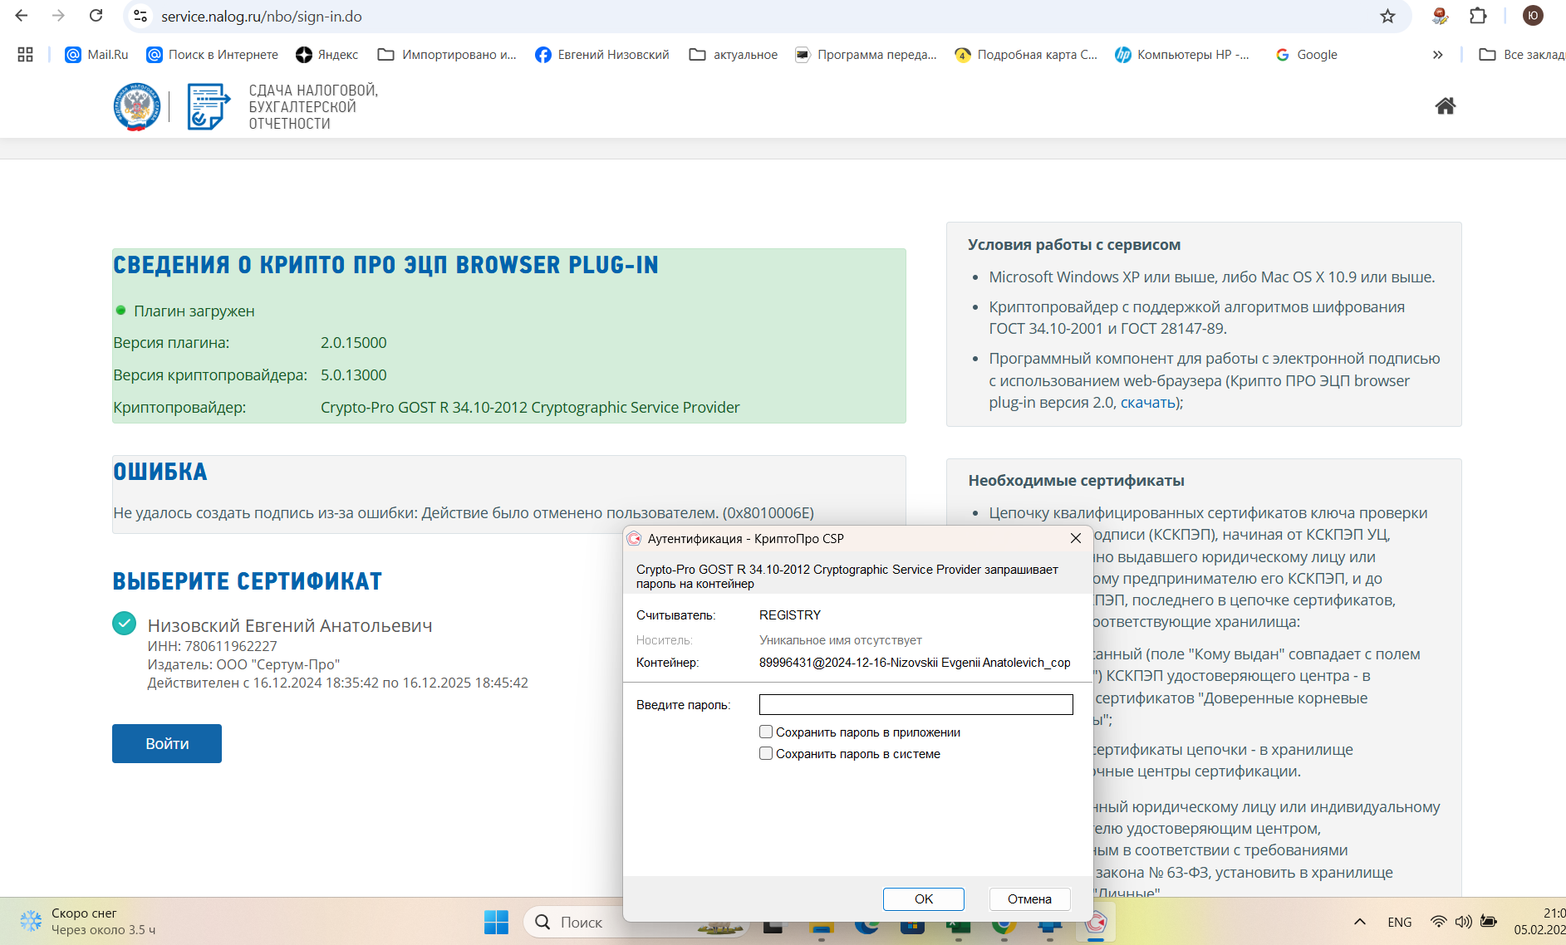Reload the page with refresh icon
The height and width of the screenshot is (945, 1566).
coord(96,16)
